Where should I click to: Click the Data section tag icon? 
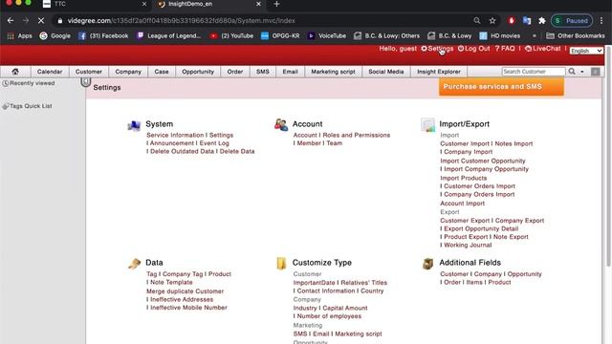(134, 264)
